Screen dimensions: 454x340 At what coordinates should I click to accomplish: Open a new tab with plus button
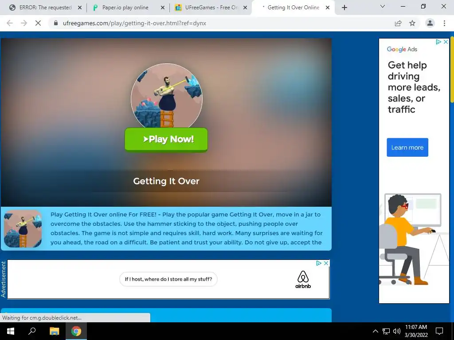click(x=344, y=8)
